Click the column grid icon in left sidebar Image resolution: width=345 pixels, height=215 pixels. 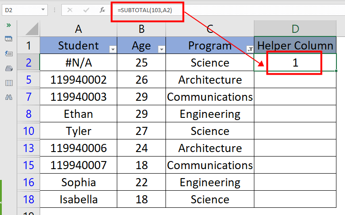pos(8,83)
